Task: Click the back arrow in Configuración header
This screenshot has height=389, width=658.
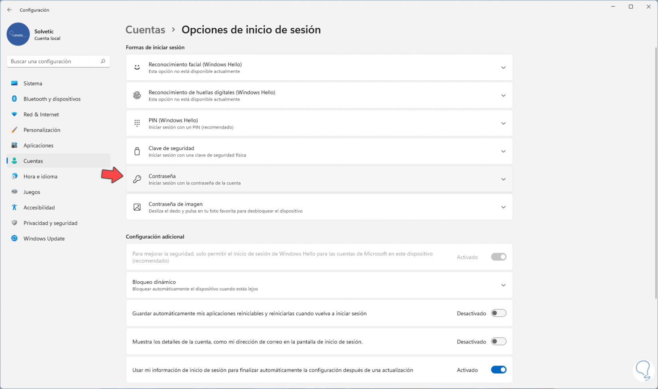Action: tap(10, 10)
